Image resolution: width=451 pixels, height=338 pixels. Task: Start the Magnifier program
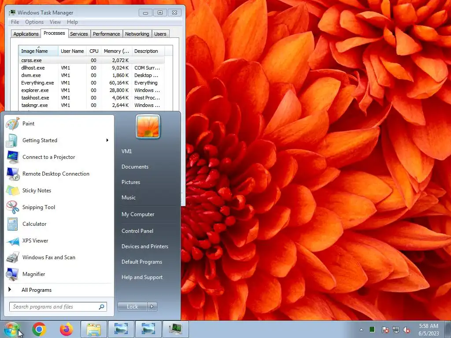point(59,274)
